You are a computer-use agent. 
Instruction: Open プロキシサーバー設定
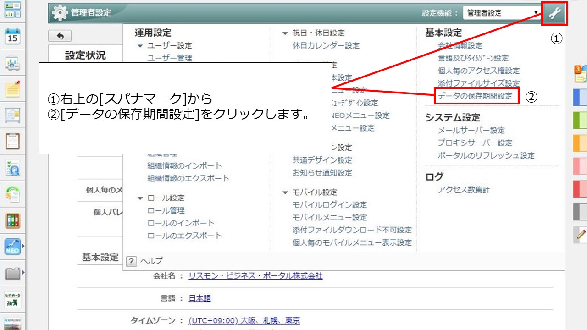pos(475,143)
